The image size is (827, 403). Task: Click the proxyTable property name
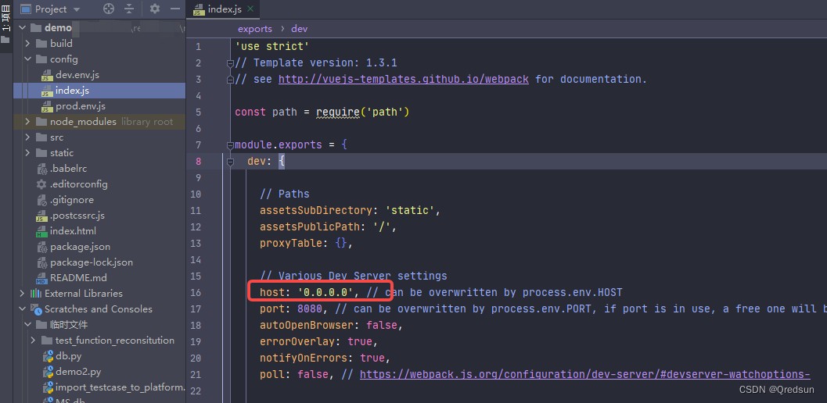[291, 244]
